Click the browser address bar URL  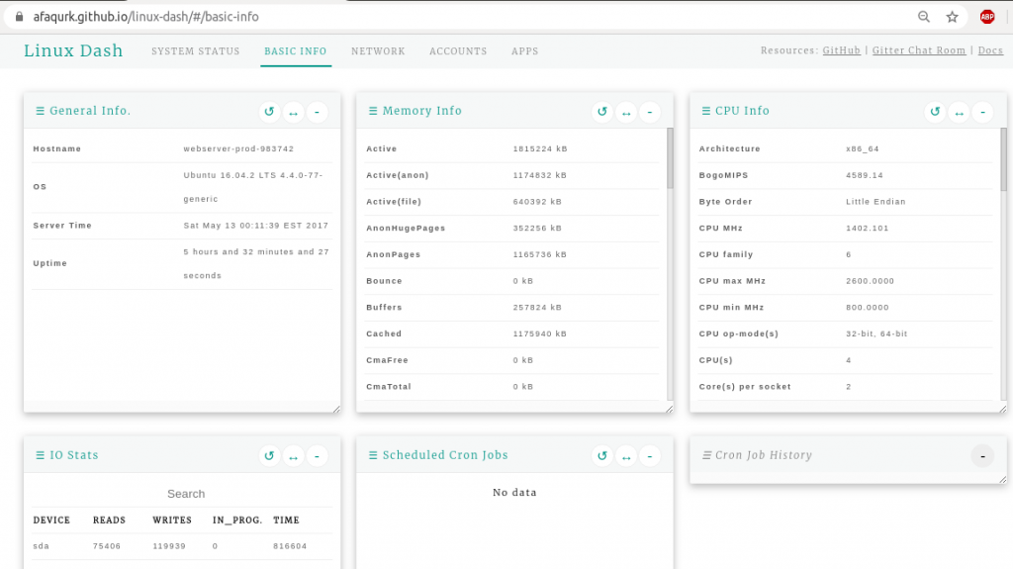point(146,17)
